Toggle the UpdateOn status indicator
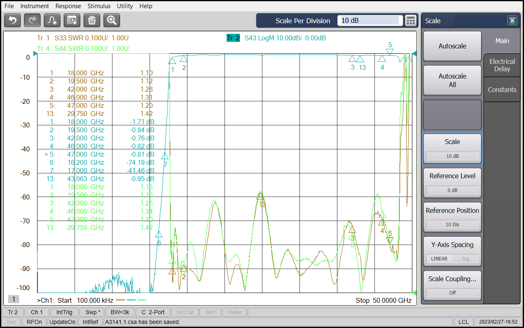Screen dimensions: 524x328 coord(62,322)
